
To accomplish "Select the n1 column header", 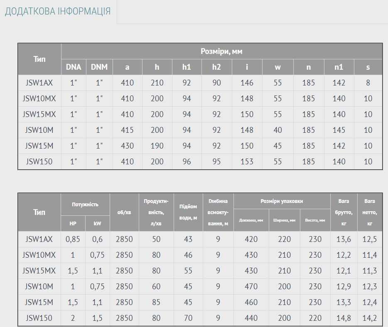I will coord(339,67).
